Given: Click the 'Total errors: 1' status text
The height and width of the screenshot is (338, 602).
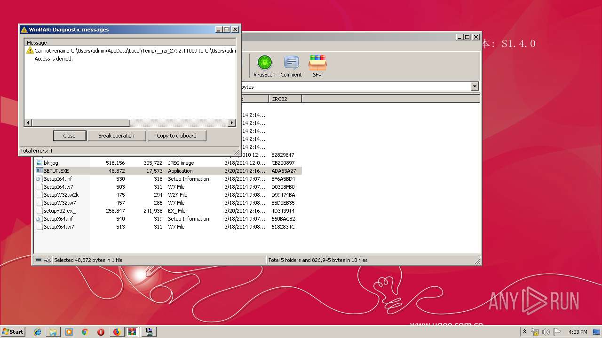Looking at the screenshot, I should click(37, 151).
